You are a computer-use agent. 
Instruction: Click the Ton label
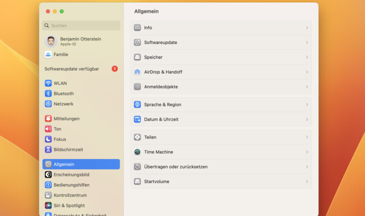58,129
